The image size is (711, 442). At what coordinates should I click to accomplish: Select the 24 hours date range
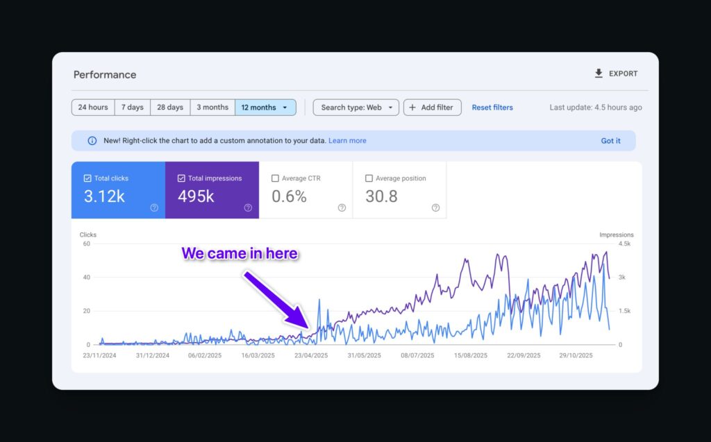coord(93,108)
